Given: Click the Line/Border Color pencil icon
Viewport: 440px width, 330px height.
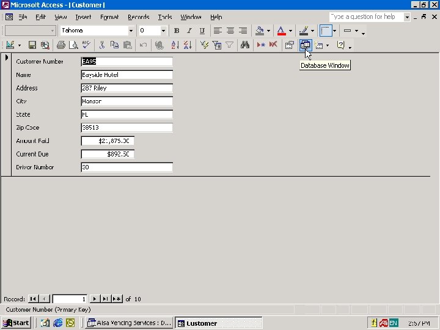Looking at the screenshot, I should [304, 31].
